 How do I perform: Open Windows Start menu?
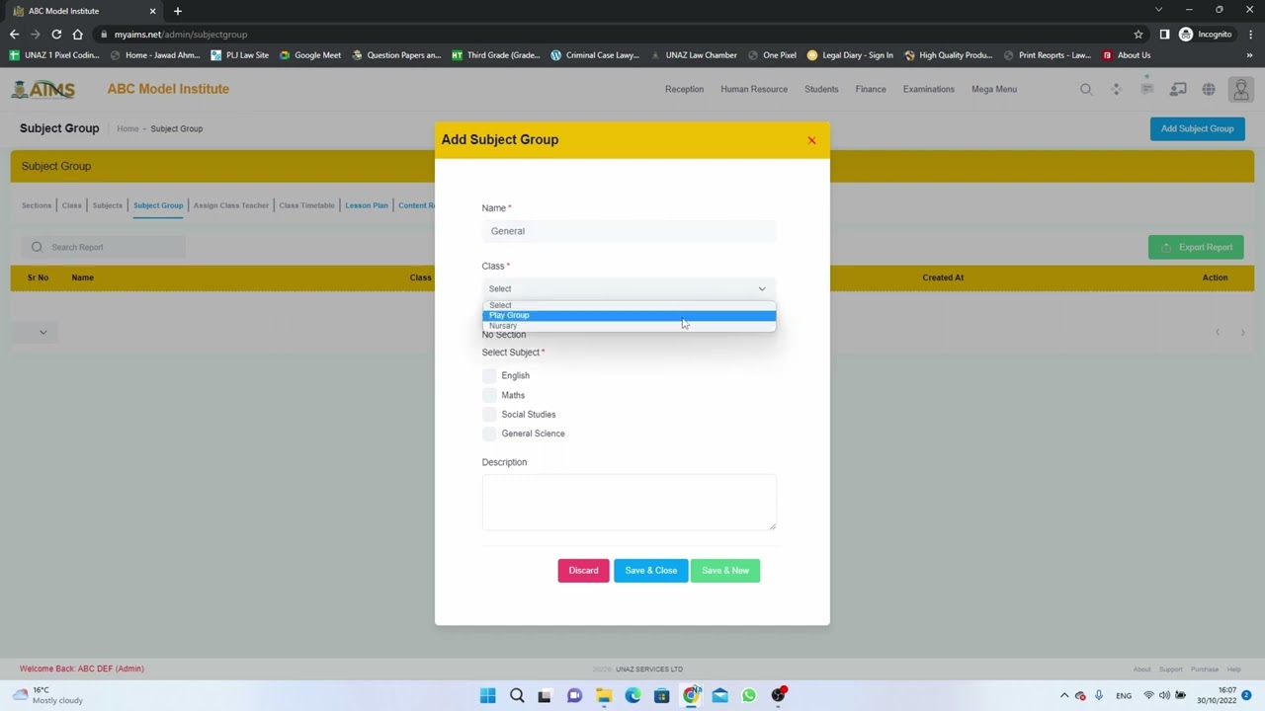(x=487, y=695)
